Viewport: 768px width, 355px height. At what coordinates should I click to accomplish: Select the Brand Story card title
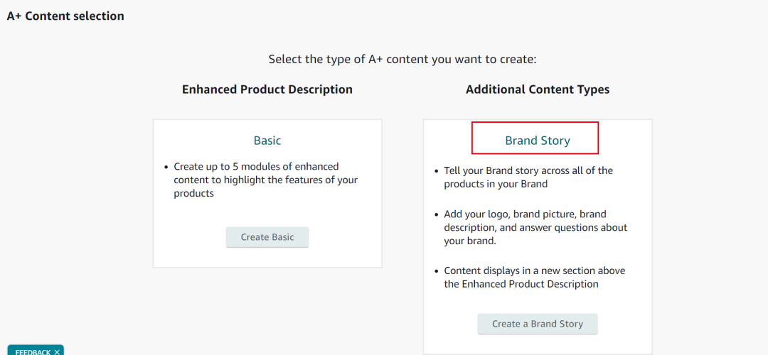tap(538, 141)
